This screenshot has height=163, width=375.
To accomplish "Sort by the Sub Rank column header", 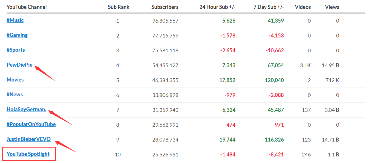I will pyautogui.click(x=119, y=7).
